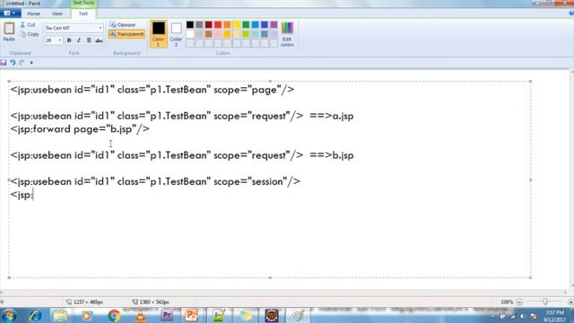Open VLC media player cone icon
The image size is (574, 323).
140,315
